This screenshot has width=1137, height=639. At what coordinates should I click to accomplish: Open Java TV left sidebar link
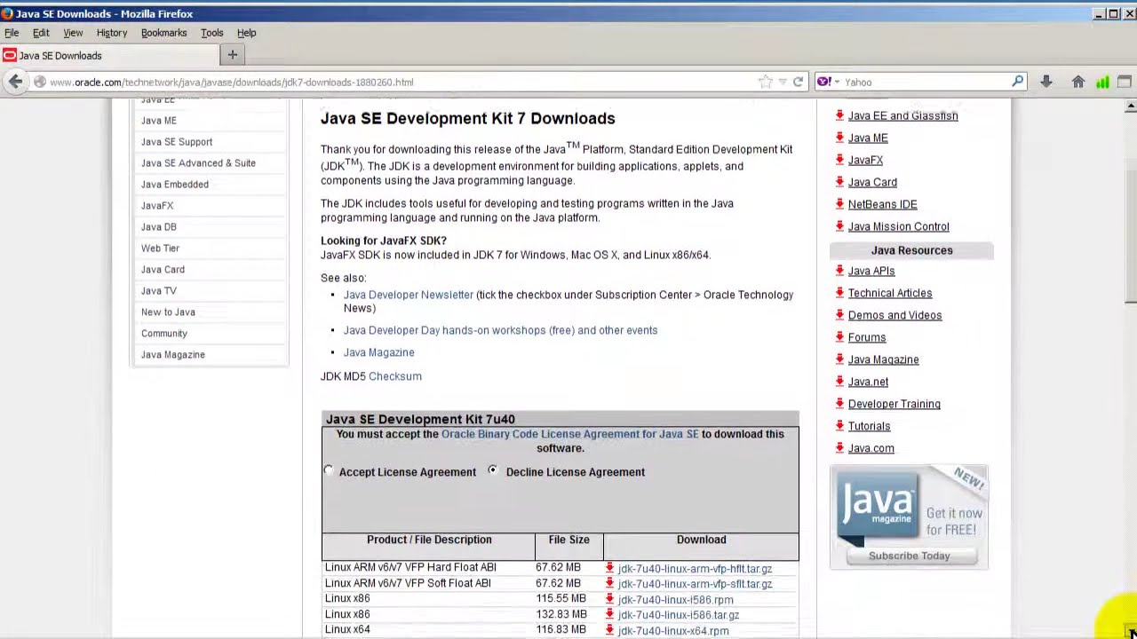159,291
